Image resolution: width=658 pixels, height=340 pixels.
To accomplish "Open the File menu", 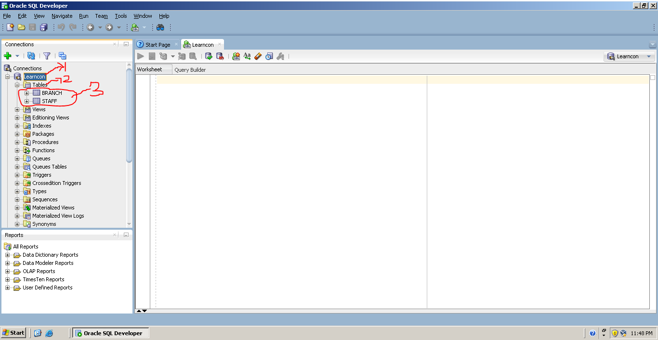I will 7,16.
